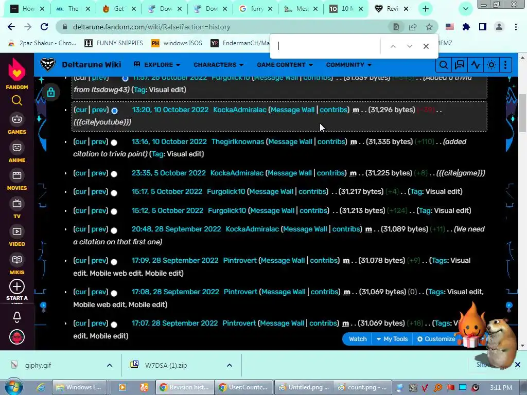527x395 pixels.
Task: Open My Tools dropdown in bottom toolbar
Action: tap(392, 339)
